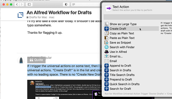Click the An Alfred Workflow for Drafts title
This screenshot has height=99, width=172.
tap(59, 12)
